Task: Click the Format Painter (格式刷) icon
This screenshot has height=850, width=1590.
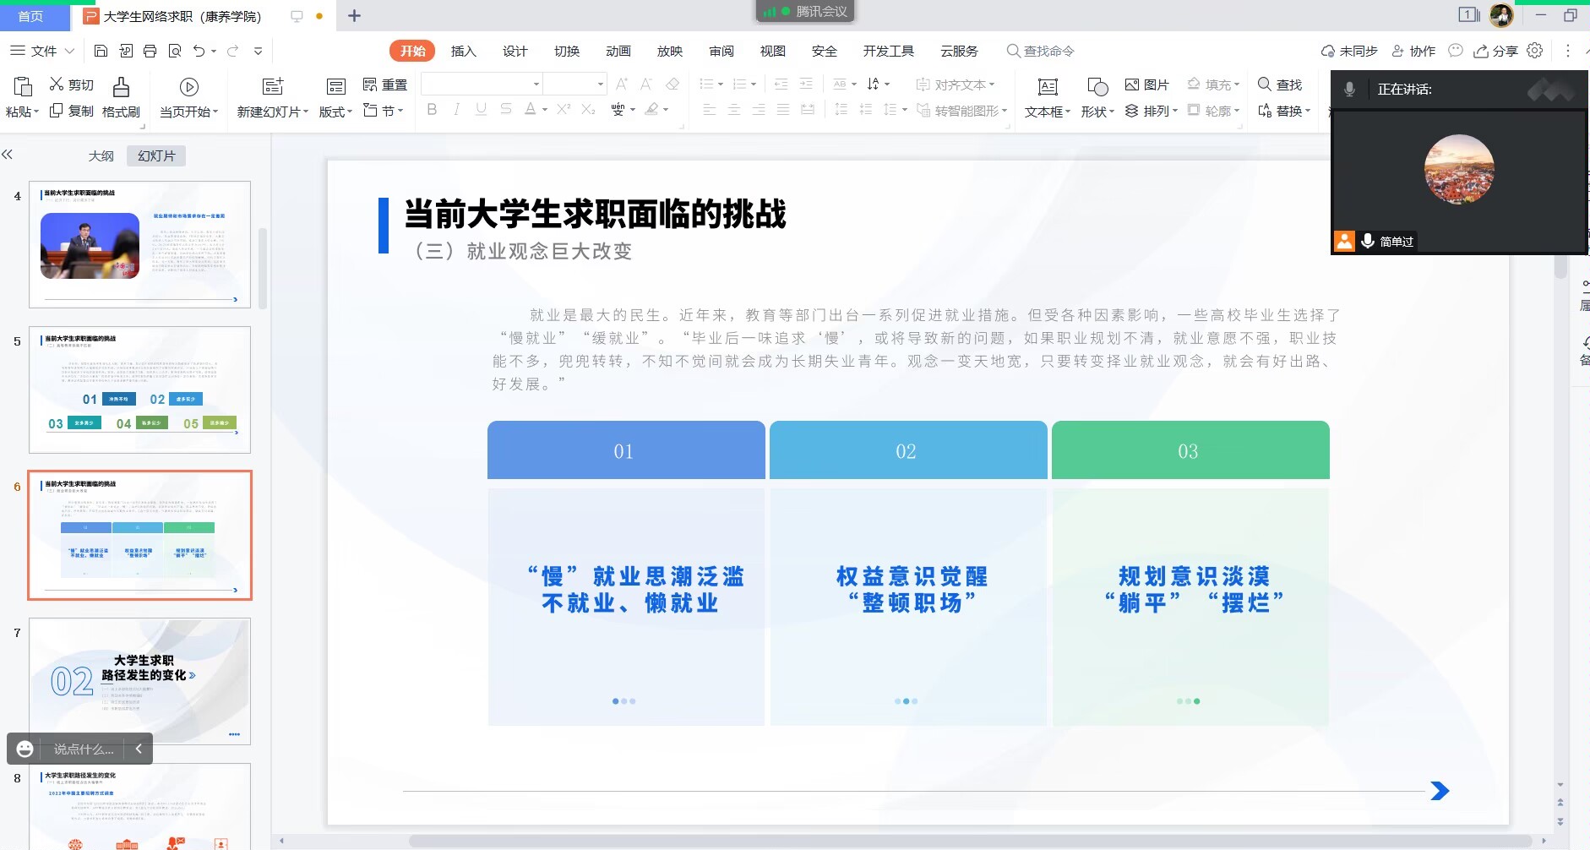Action: click(x=121, y=88)
